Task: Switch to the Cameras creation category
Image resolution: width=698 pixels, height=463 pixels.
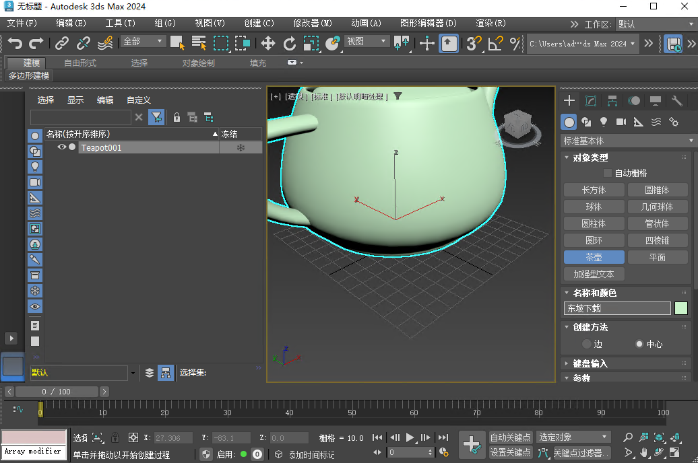Action: click(x=620, y=122)
